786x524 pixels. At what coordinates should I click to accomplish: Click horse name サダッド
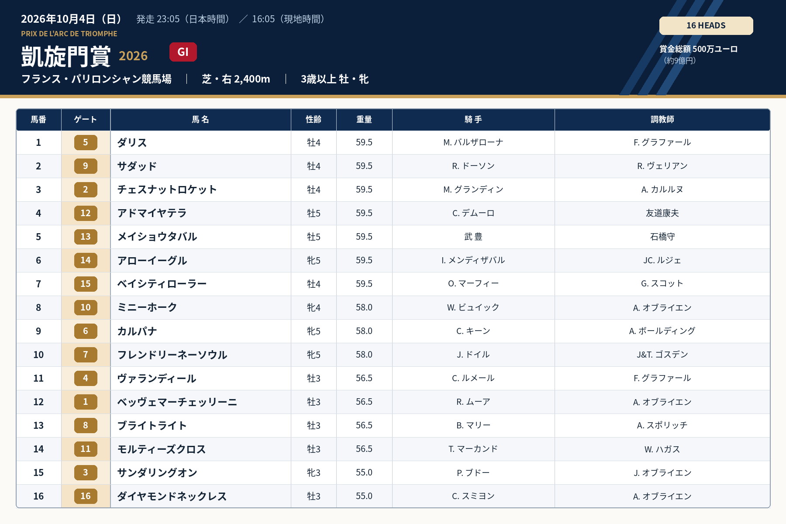pos(137,166)
